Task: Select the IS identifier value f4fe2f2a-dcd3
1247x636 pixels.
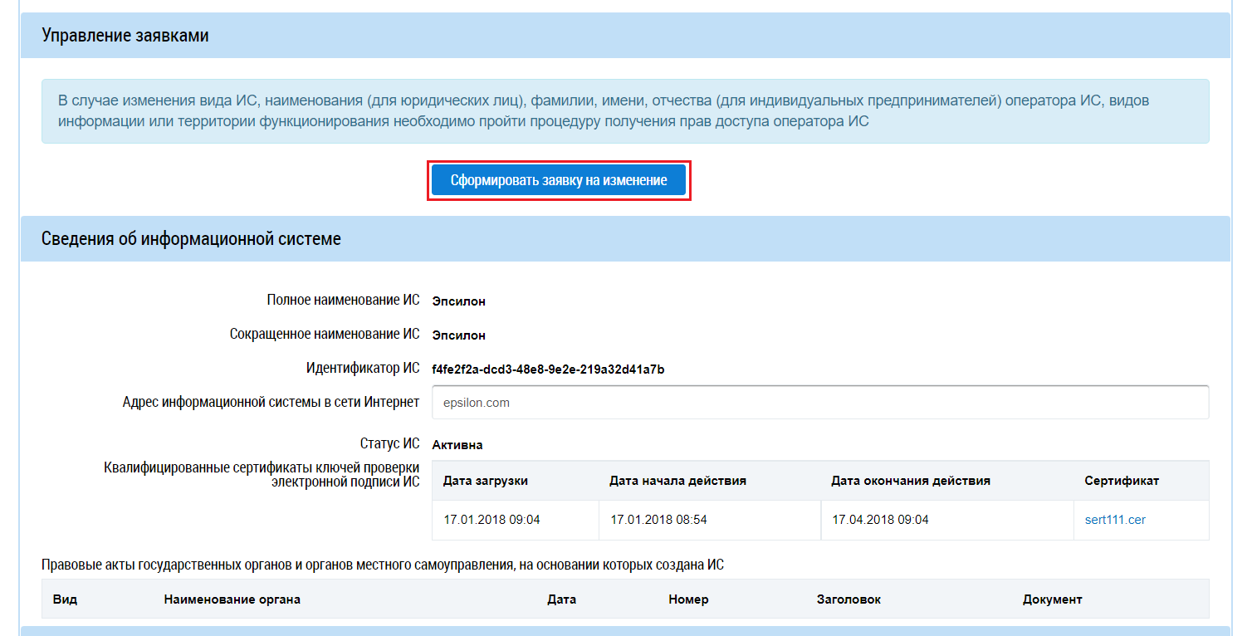Action: 547,369
